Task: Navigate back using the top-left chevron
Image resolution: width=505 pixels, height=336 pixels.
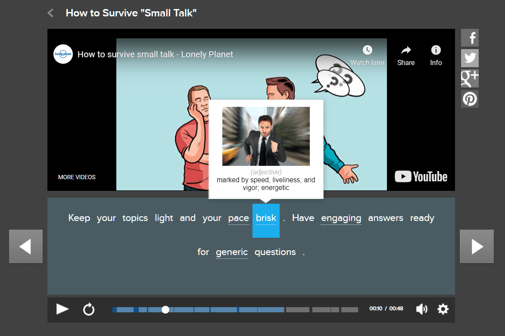Action: click(x=50, y=13)
